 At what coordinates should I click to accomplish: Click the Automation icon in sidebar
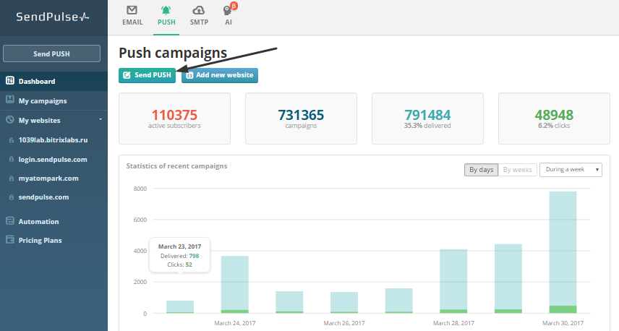10,221
